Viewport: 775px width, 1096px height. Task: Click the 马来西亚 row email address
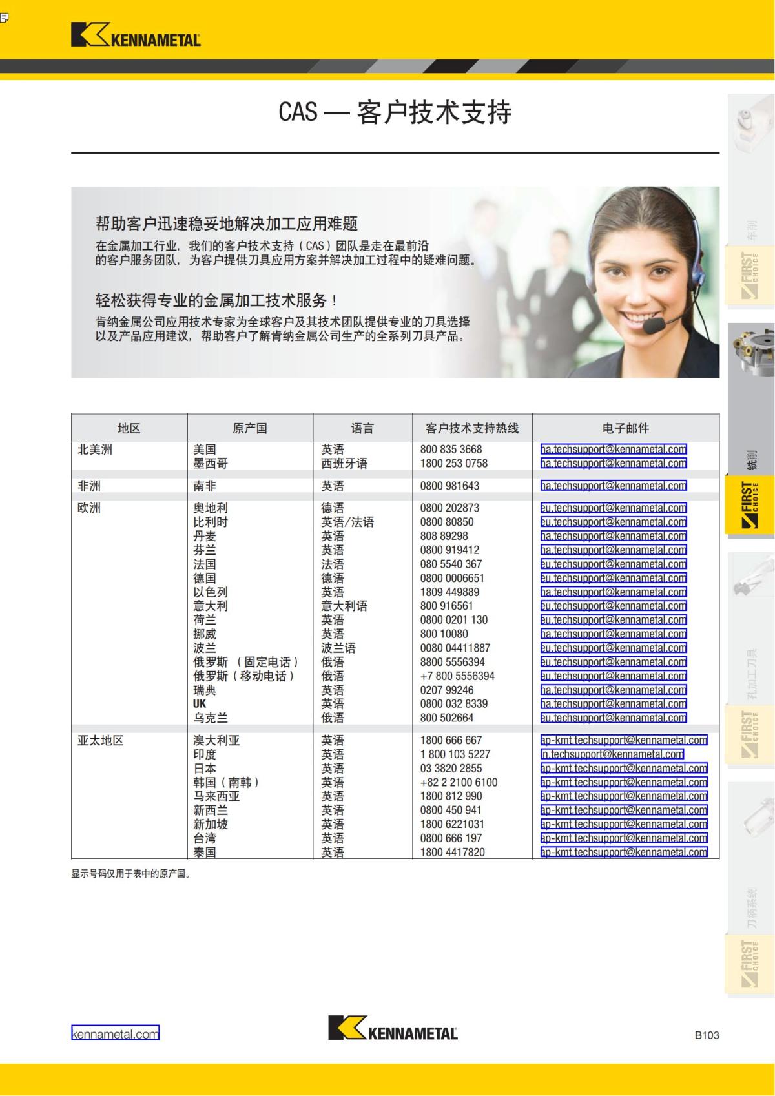click(624, 796)
